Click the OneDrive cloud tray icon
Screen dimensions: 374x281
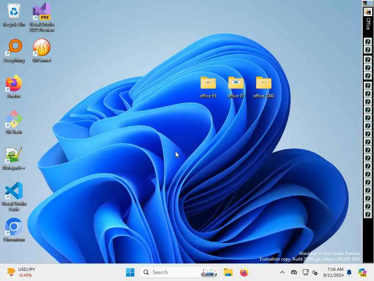294,272
